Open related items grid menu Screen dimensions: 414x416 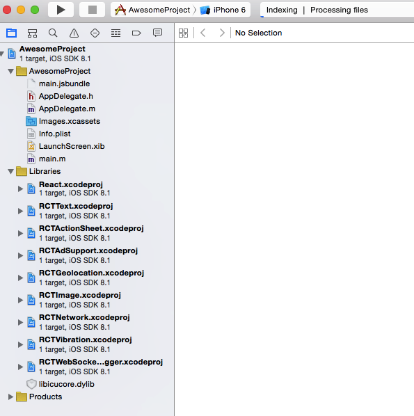pyautogui.click(x=183, y=33)
